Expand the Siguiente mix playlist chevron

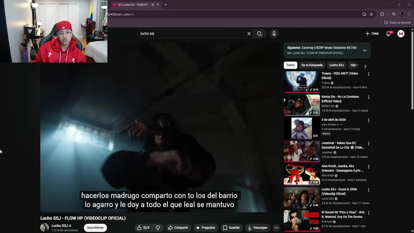[x=365, y=50]
